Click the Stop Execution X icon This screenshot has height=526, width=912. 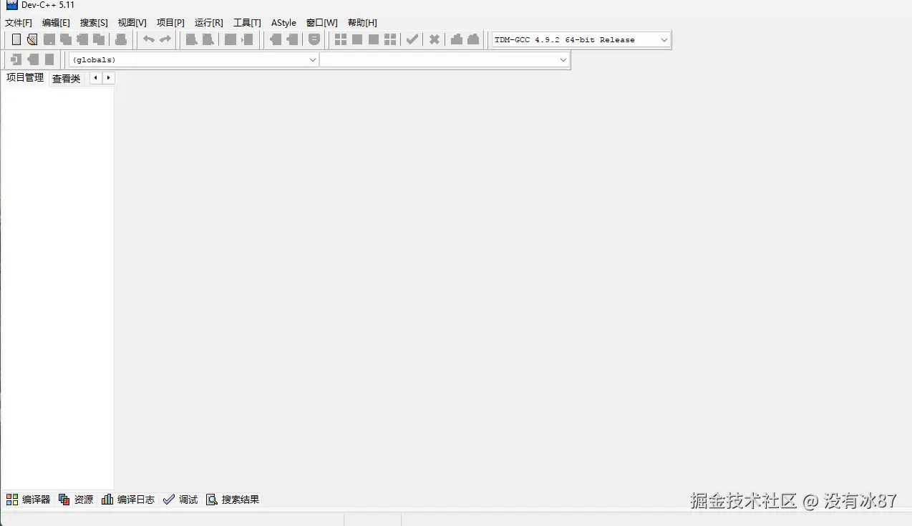tap(435, 40)
